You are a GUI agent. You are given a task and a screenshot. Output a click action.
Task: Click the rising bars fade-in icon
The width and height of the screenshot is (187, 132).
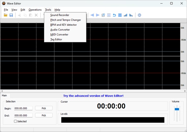(125, 15)
